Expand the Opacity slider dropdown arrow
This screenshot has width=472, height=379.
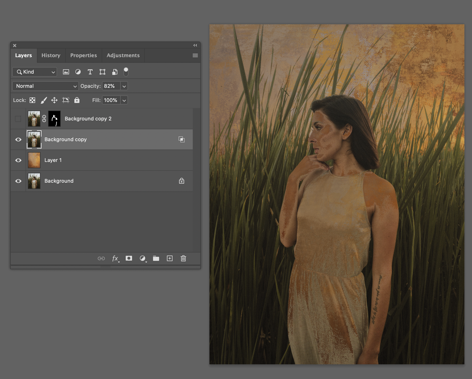(124, 86)
